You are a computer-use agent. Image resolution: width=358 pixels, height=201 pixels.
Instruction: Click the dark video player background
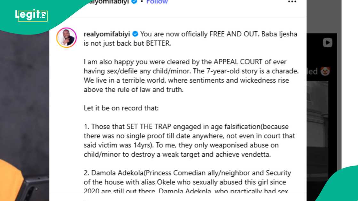pyautogui.click(x=26, y=96)
